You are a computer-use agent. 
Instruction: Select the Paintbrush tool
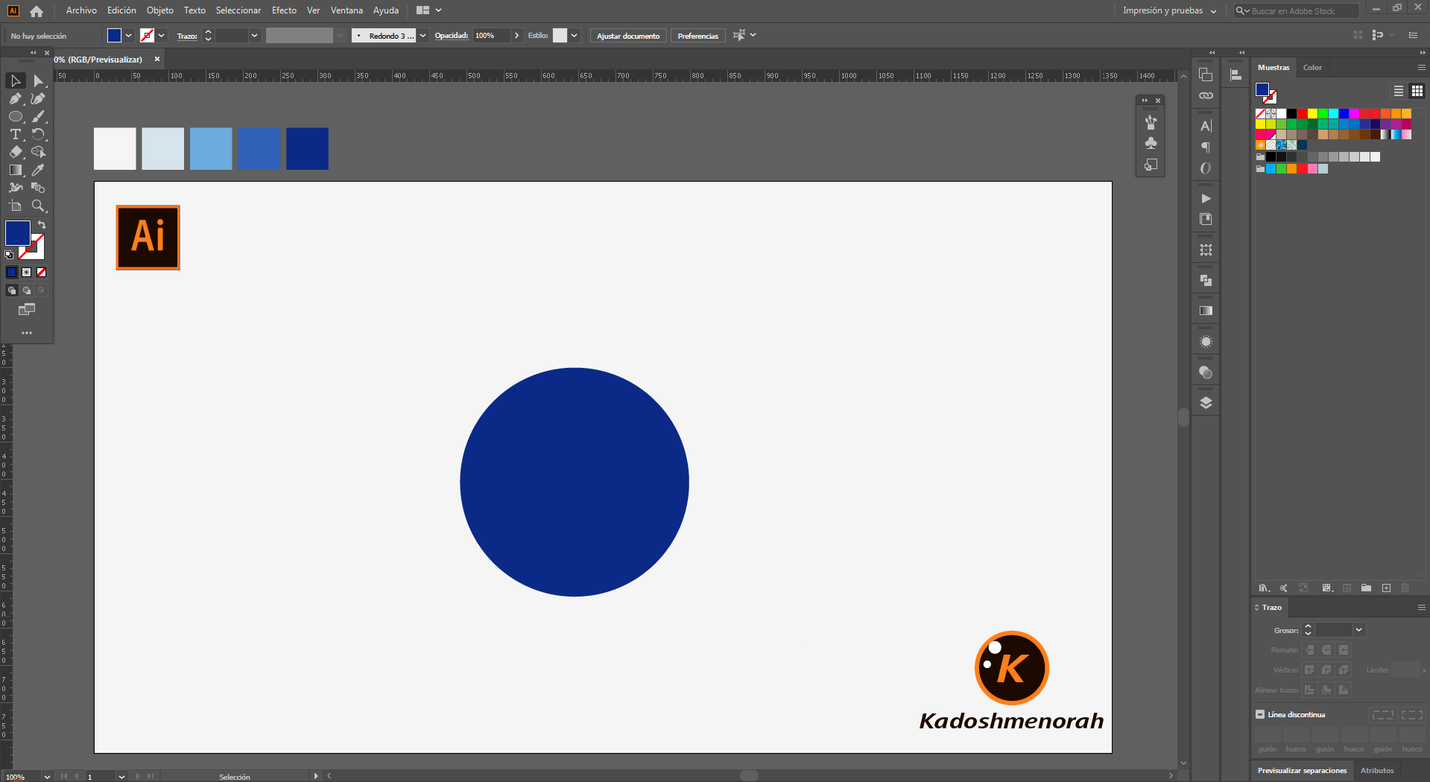[x=38, y=116]
